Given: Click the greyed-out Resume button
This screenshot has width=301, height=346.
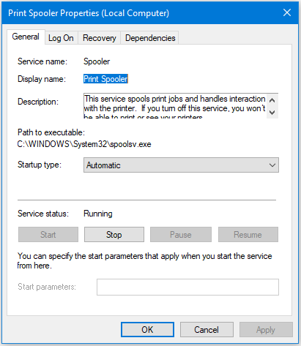Looking at the screenshot, I should (x=248, y=235).
